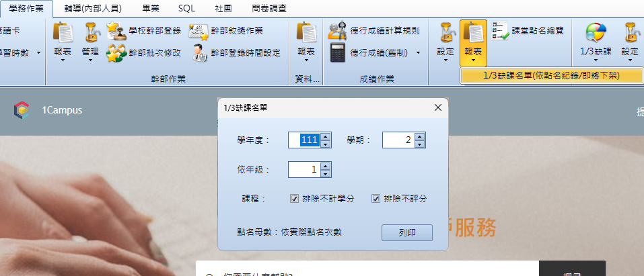Open 幹部敘獎作業 certificate icon
Image resolution: width=644 pixels, height=276 pixels.
pyautogui.click(x=199, y=31)
